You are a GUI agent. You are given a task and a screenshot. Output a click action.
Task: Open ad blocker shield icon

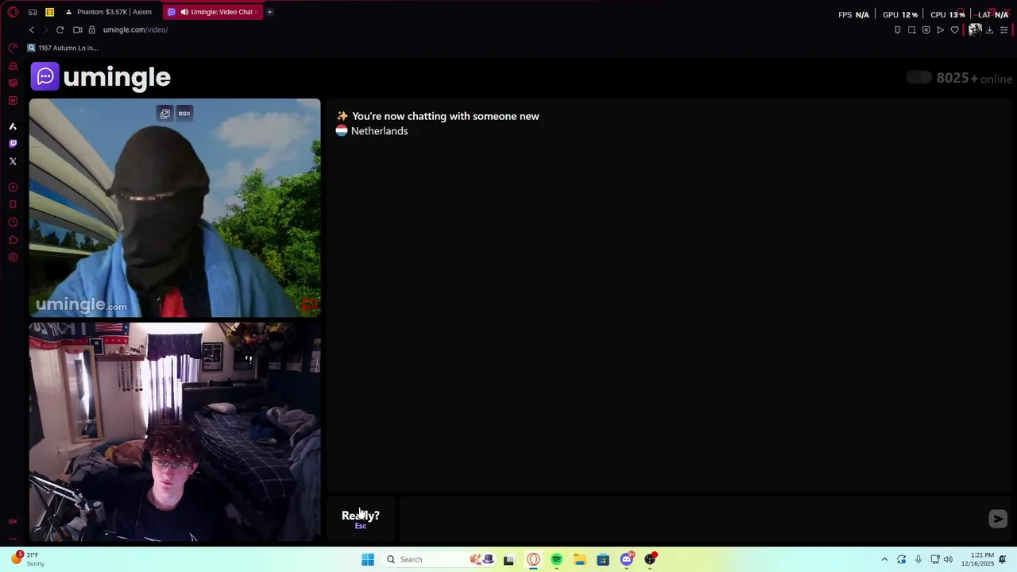pos(926,30)
